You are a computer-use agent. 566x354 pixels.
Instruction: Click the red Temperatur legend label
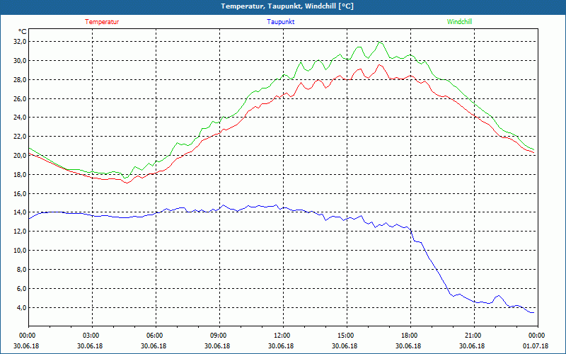click(102, 22)
